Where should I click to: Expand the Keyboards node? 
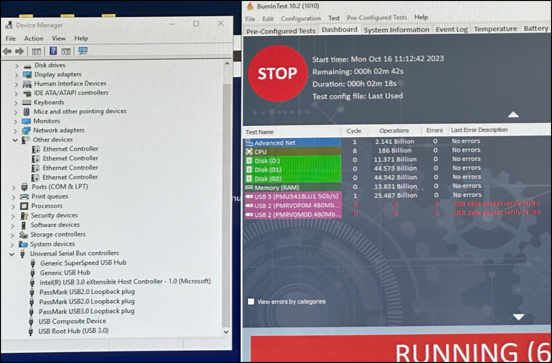coord(16,102)
